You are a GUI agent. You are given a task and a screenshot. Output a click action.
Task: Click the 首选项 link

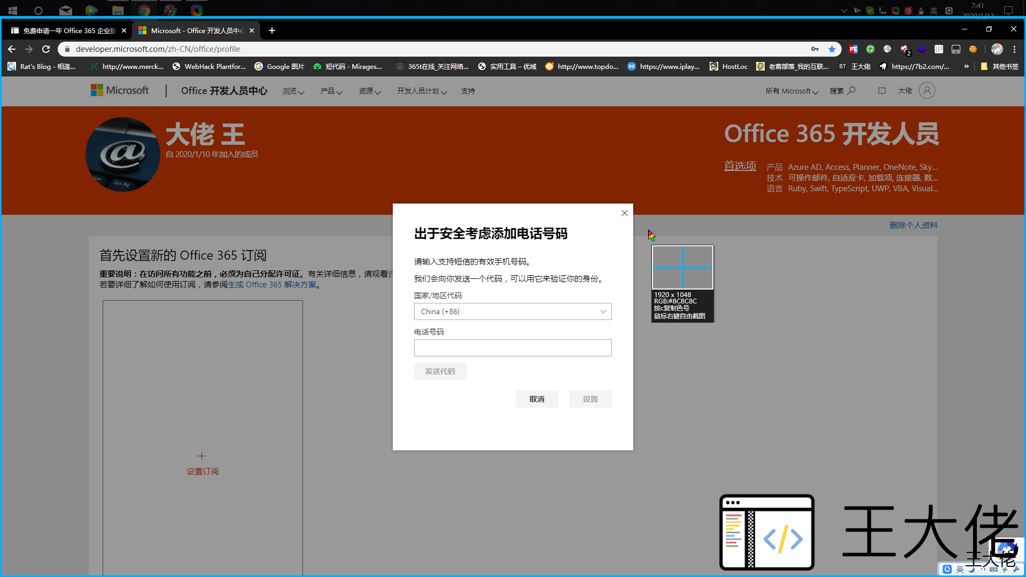(x=740, y=166)
